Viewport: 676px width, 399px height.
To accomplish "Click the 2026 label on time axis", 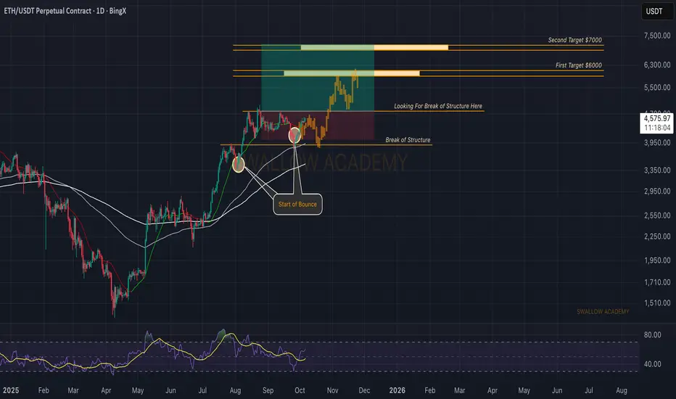I will tap(397, 390).
